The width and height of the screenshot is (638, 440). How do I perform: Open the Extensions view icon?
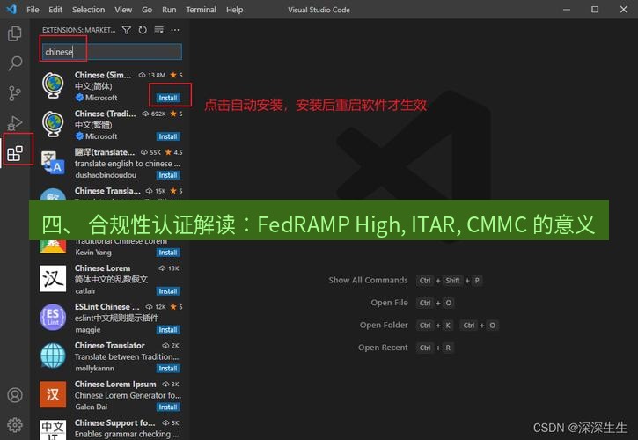coord(16,153)
